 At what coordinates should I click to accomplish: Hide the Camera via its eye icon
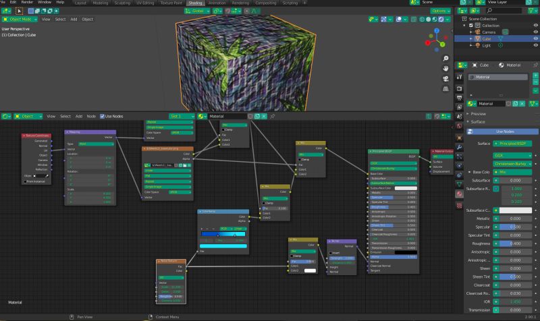(535, 32)
